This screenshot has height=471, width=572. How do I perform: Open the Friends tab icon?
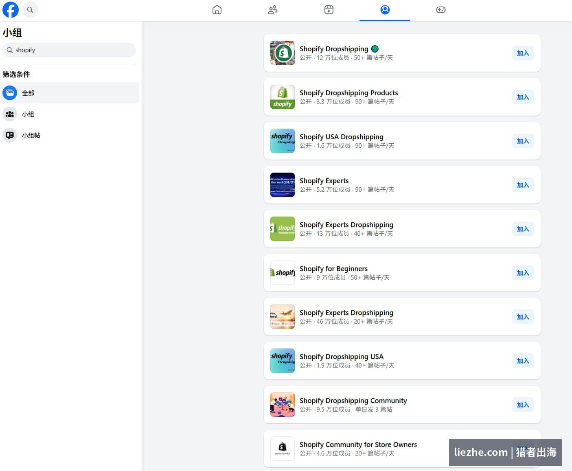pos(273,10)
